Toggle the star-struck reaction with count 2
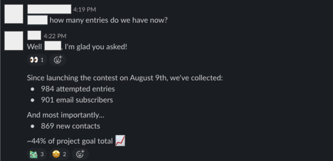 click(59, 154)
